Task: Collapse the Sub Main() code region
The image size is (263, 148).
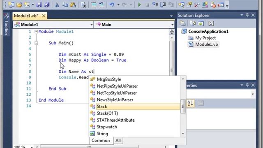Action: pyautogui.click(x=36, y=43)
